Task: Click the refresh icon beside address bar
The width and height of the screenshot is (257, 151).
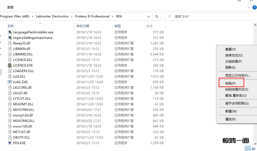Action: coord(157,16)
